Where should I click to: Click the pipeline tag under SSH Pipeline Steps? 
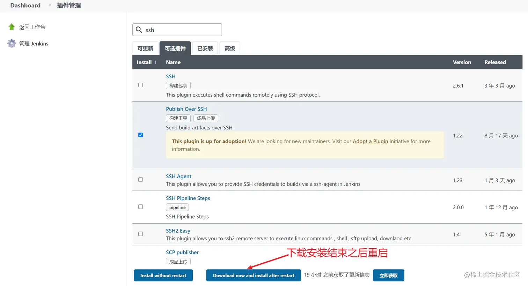pyautogui.click(x=177, y=207)
